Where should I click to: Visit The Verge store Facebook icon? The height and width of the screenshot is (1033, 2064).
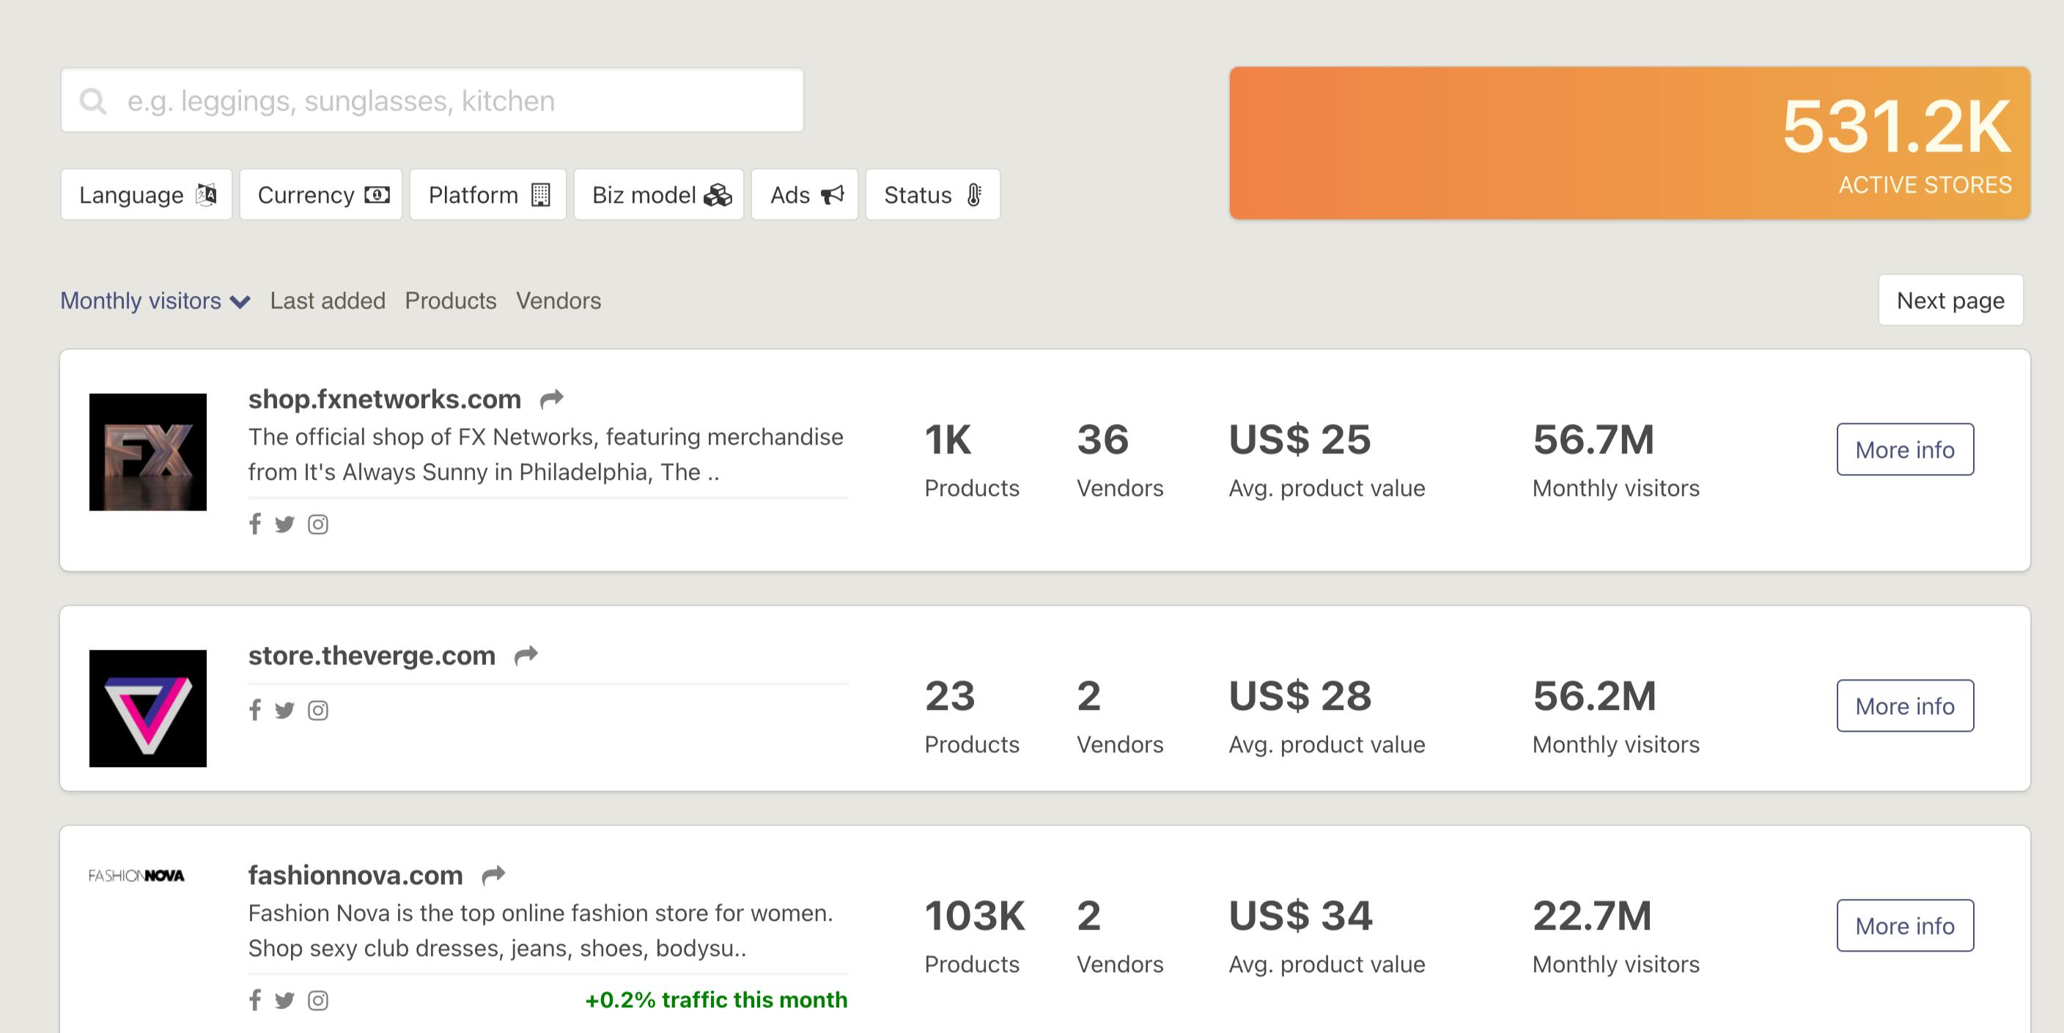255,709
